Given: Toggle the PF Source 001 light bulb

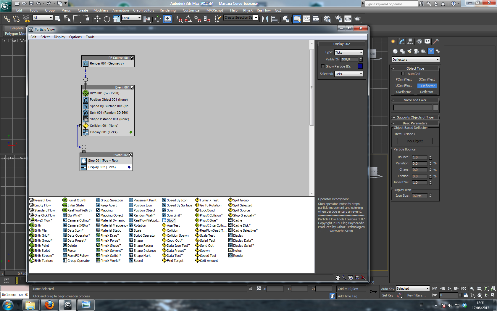Looking at the screenshot, I should tap(132, 58).
